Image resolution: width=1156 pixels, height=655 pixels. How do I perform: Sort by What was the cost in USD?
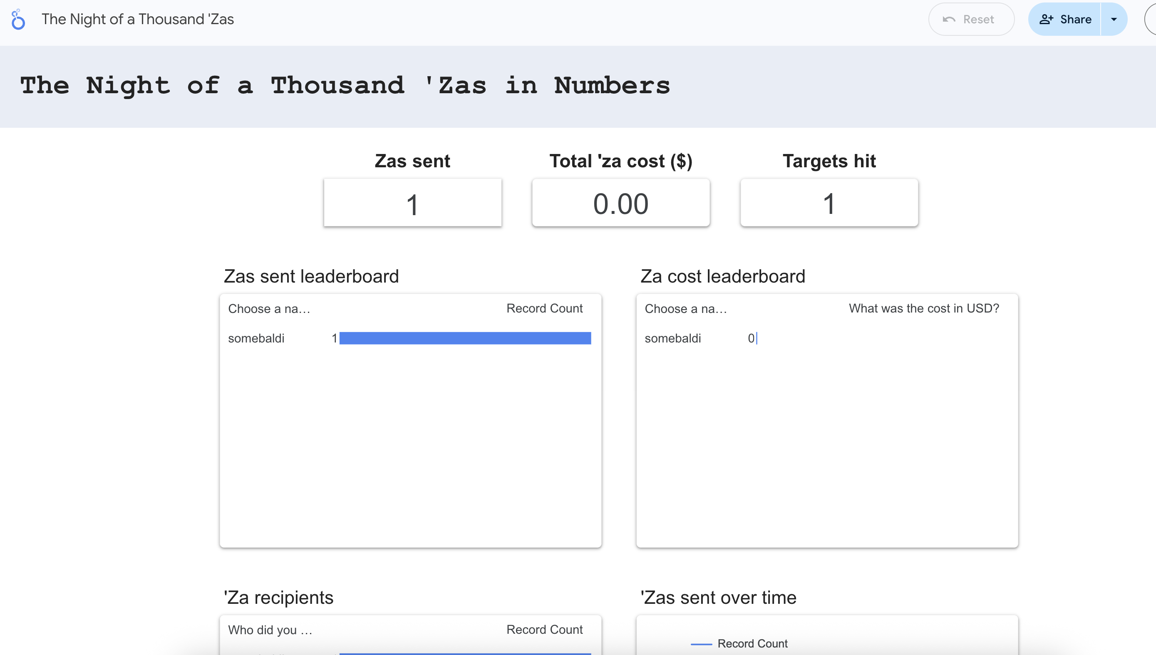[x=924, y=309]
